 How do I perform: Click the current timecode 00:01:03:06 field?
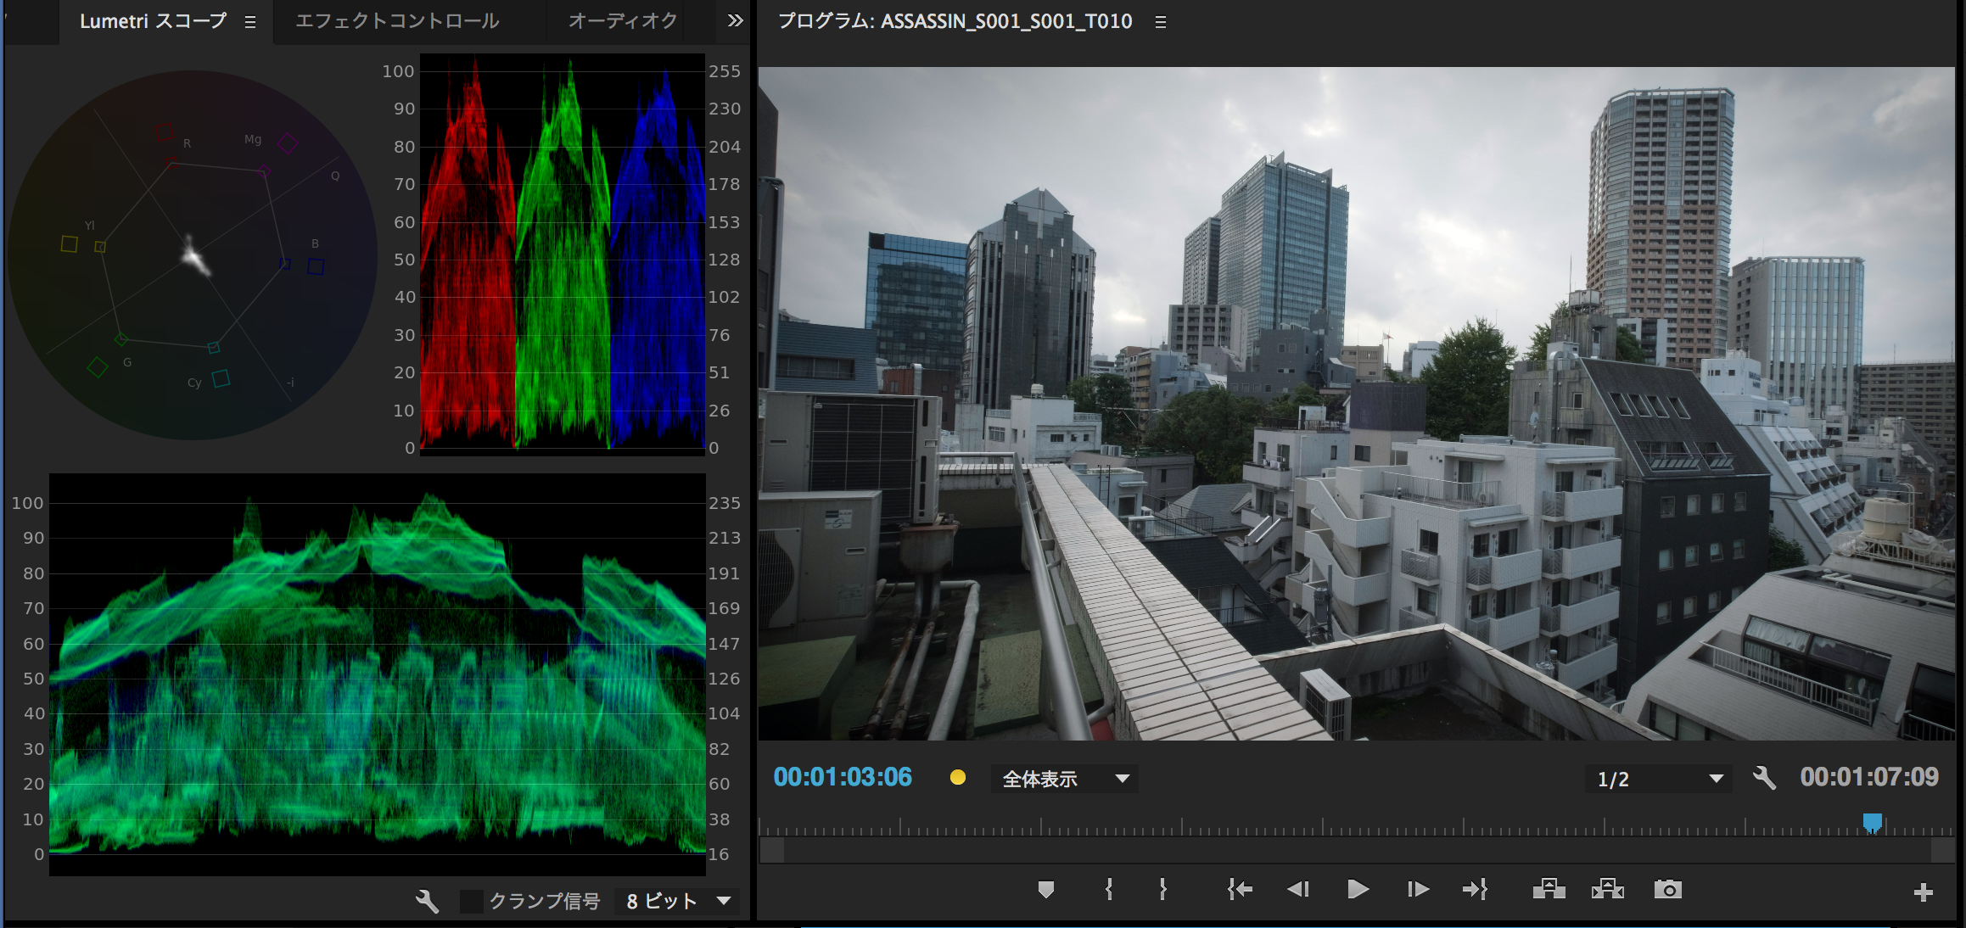843,776
